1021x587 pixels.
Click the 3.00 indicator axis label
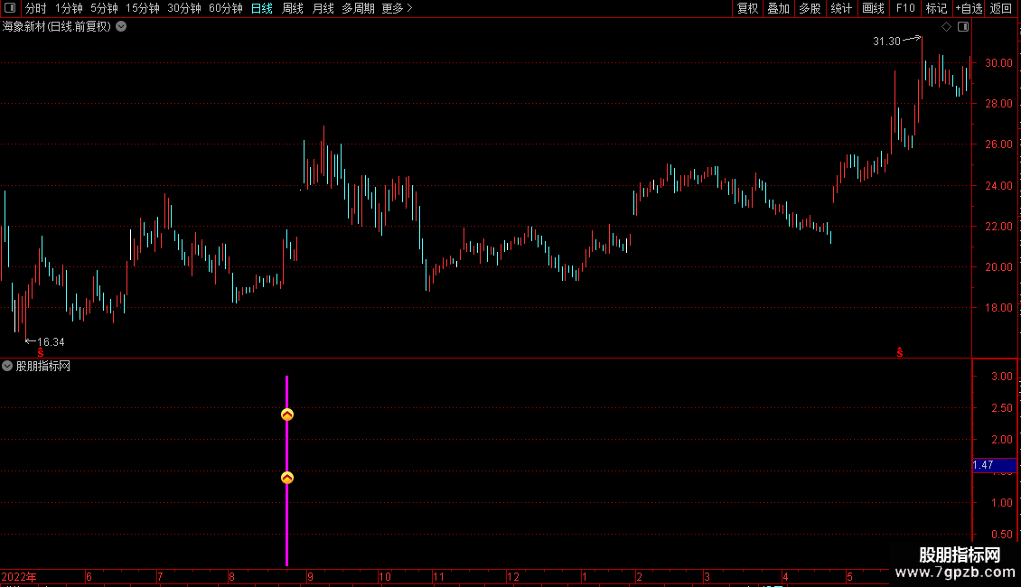point(1002,377)
